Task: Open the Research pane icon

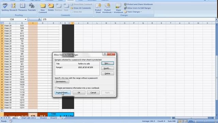Action: (x=13, y=7)
